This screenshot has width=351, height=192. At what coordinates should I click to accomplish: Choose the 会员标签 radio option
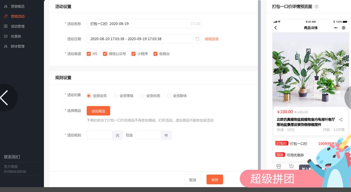click(x=142, y=96)
